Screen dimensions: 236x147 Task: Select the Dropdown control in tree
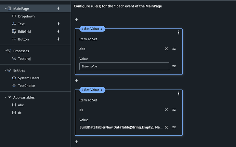pos(26,16)
